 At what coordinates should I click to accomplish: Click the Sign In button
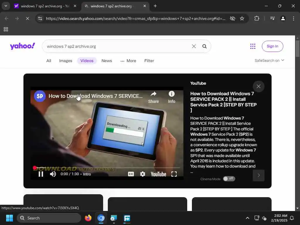pyautogui.click(x=272, y=46)
